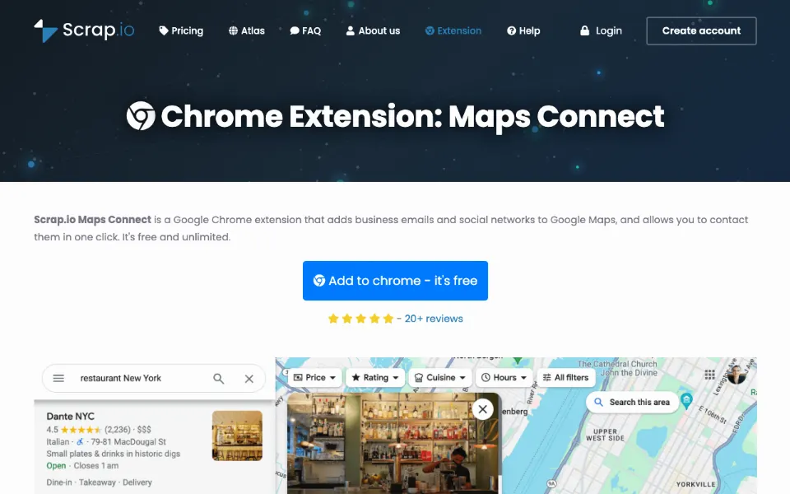Click the user profile avatar on map
This screenshot has height=494, width=790.
[736, 375]
